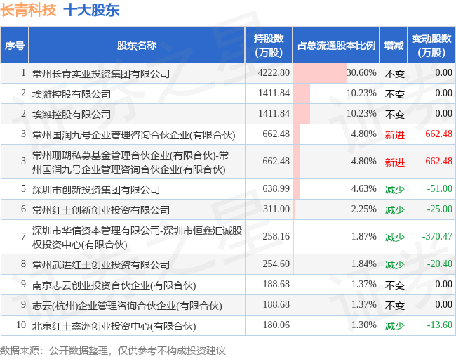The width and height of the screenshot is (456, 357).
Task: Click the holding value 180.06
Action: (x=276, y=325)
